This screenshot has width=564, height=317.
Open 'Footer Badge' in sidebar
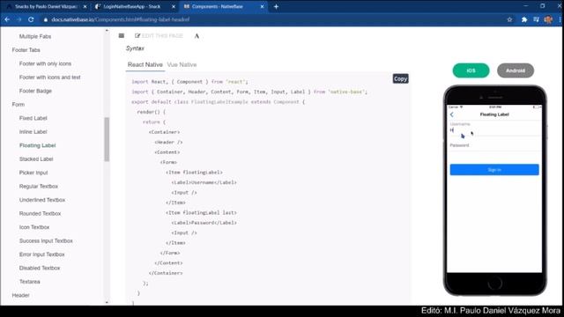pos(35,91)
